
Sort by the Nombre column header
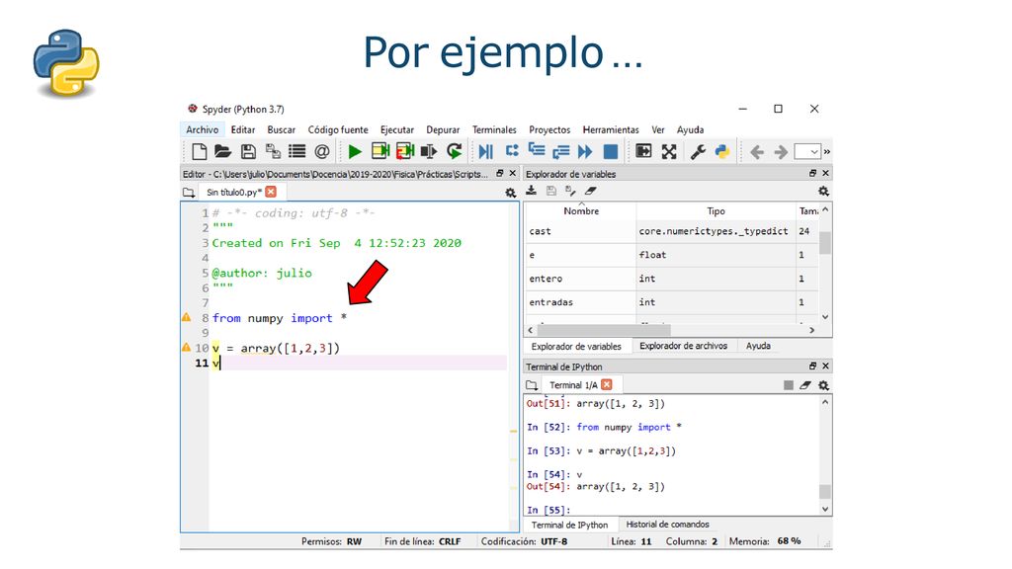(580, 211)
